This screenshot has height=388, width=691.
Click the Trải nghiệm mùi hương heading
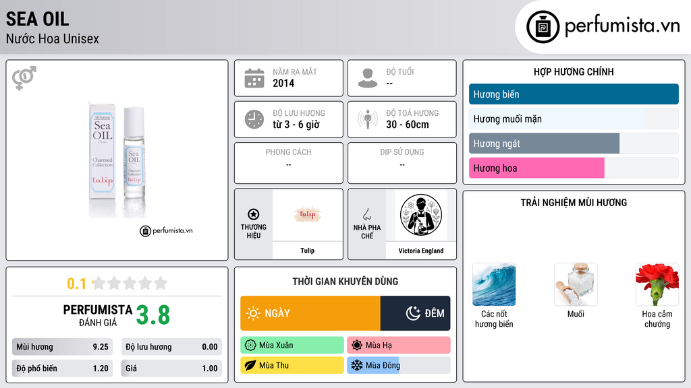pyautogui.click(x=574, y=203)
